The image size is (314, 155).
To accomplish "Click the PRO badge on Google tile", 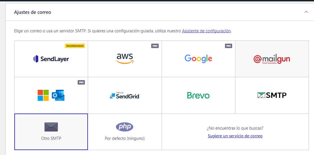I will (x=229, y=46).
